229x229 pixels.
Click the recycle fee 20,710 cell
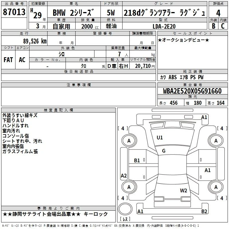coord(143,66)
